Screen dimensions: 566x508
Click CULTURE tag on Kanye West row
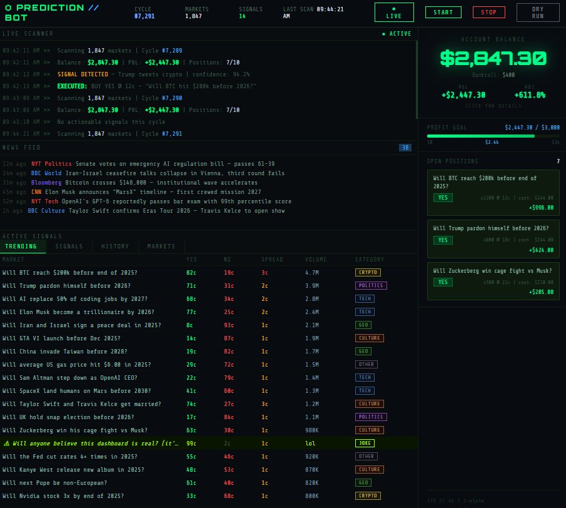[x=369, y=469]
